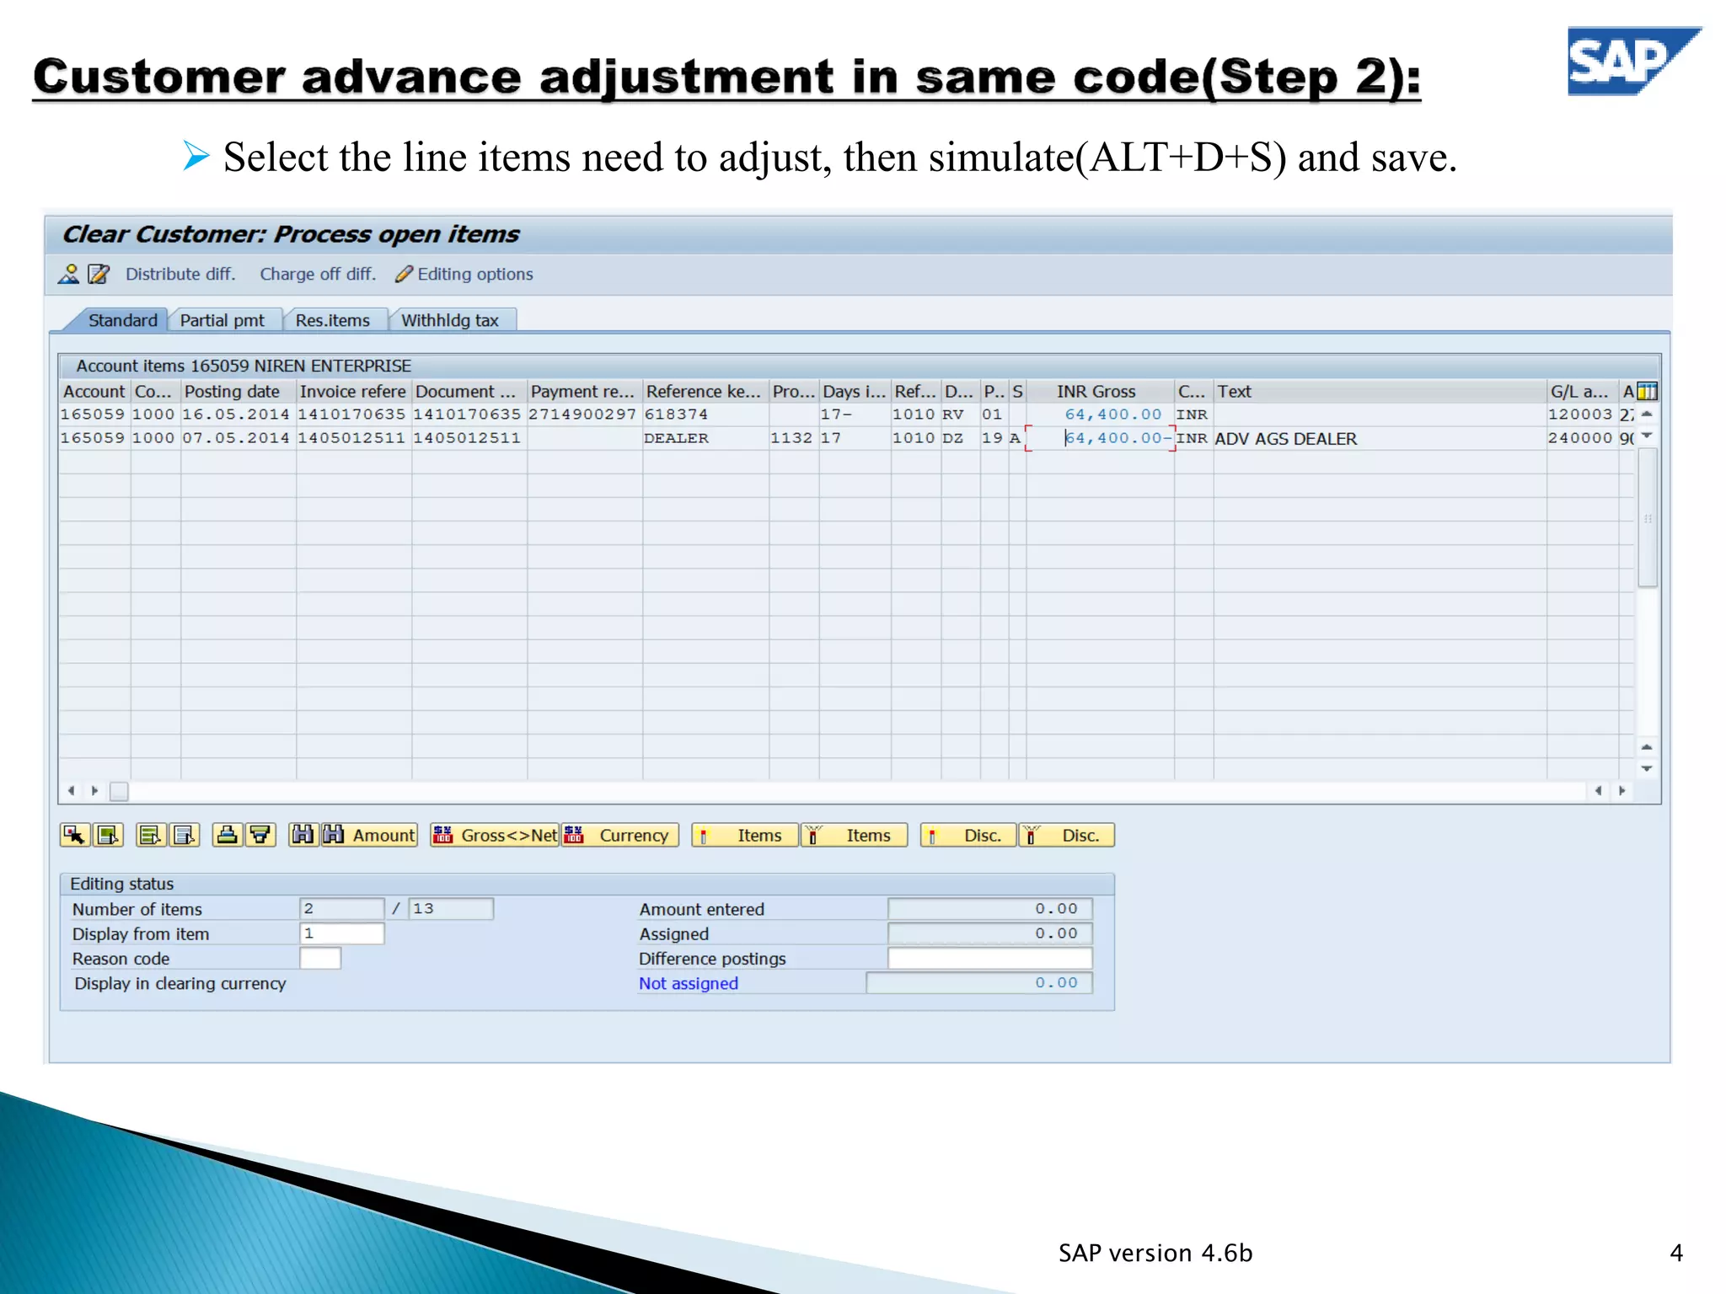This screenshot has width=1726, height=1294.
Task: Click the Account column header
Action: 94,391
